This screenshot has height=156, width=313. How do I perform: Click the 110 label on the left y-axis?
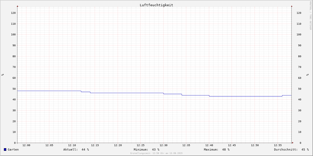pyautogui.click(x=14, y=24)
